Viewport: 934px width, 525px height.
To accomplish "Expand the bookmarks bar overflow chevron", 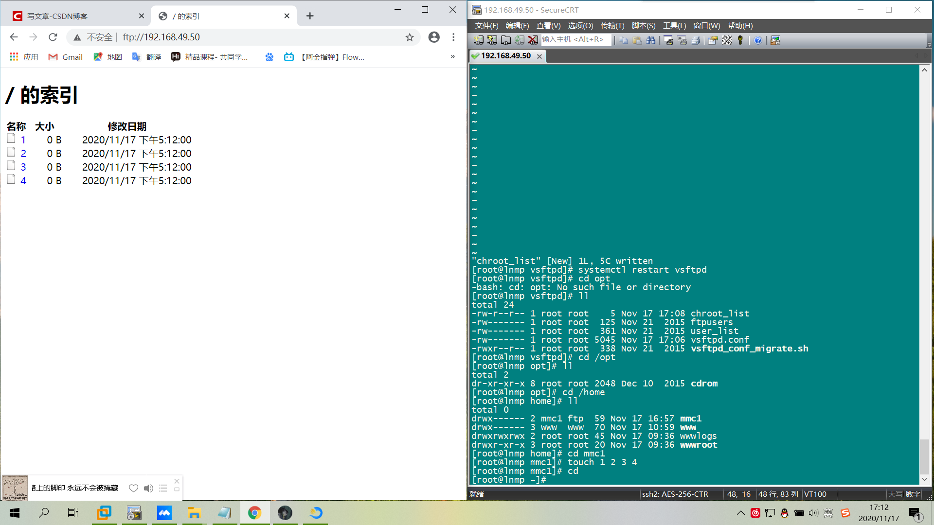I will (452, 57).
